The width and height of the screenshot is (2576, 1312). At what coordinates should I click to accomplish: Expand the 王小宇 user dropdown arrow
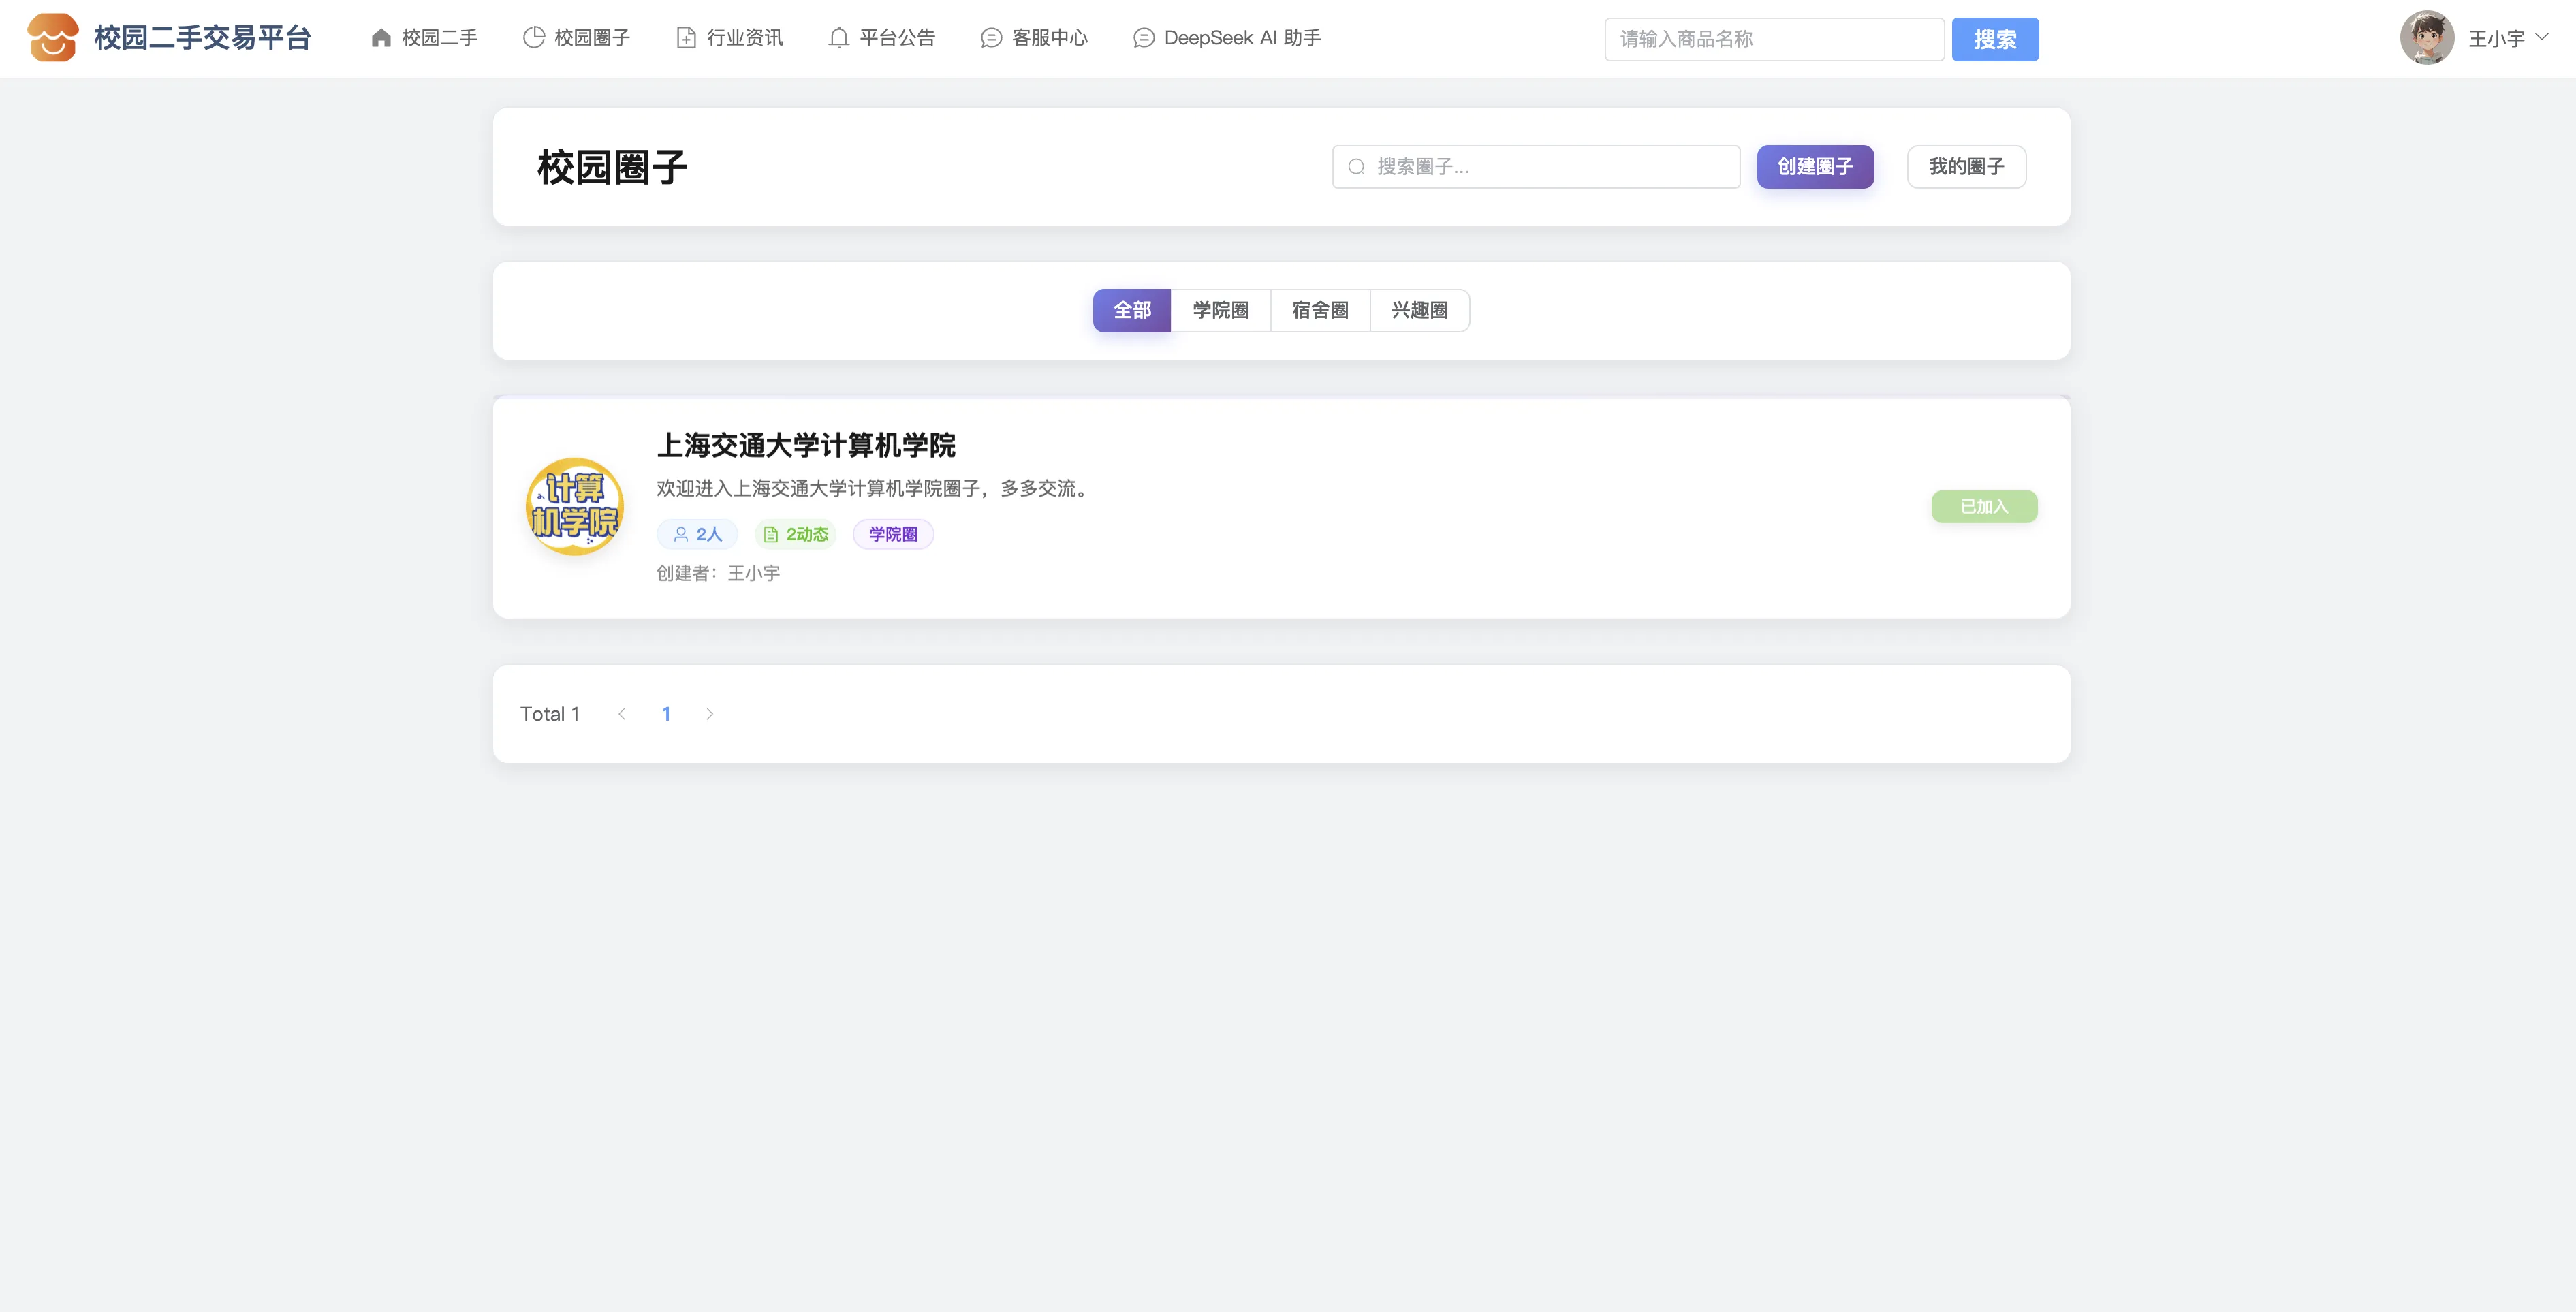pos(2542,37)
